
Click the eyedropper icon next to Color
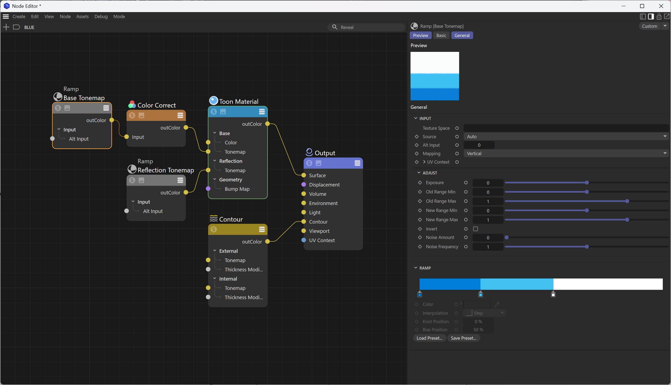pos(497,304)
